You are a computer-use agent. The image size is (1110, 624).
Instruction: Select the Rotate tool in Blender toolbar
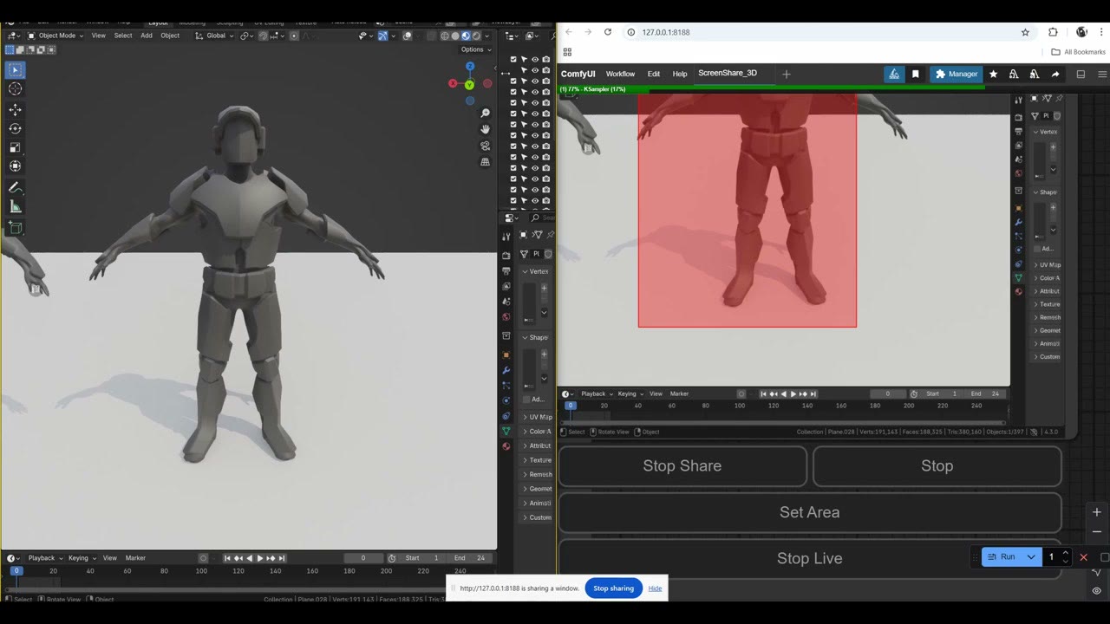coord(16,128)
